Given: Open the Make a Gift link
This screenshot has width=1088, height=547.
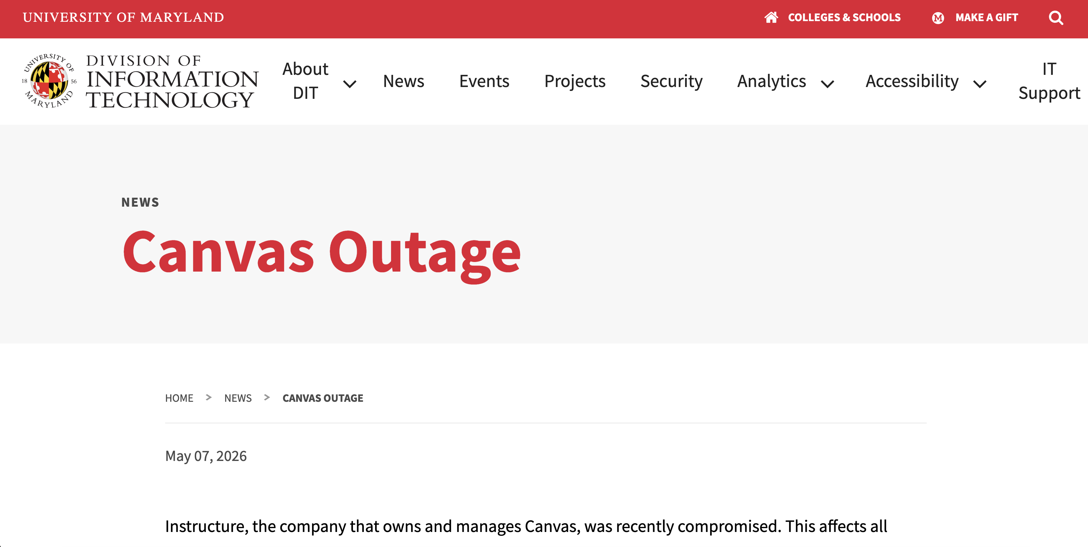Looking at the screenshot, I should pos(987,17).
